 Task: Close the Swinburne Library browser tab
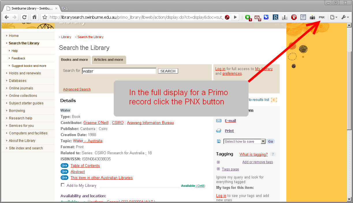tap(56, 8)
